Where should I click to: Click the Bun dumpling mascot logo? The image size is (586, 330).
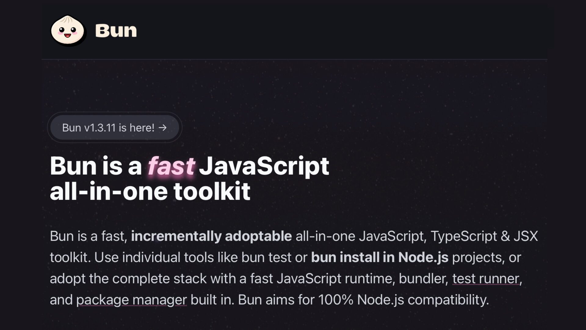[x=68, y=31]
